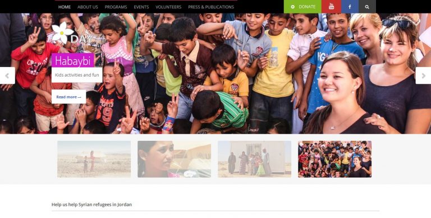The height and width of the screenshot is (218, 431).
Task: Open the Facebook page icon
Action: tap(350, 7)
